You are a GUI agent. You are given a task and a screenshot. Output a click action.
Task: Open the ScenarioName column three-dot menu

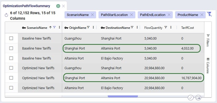pos(59,28)
